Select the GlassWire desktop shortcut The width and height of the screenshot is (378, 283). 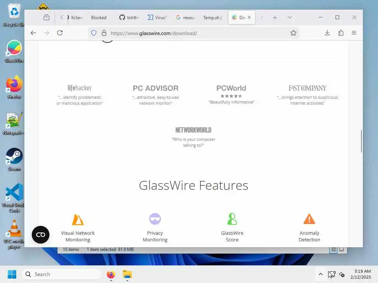pyautogui.click(x=14, y=51)
